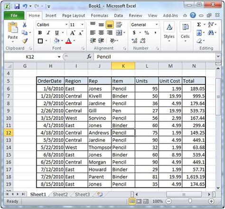Click the Paste clipboard icon

point(13,28)
